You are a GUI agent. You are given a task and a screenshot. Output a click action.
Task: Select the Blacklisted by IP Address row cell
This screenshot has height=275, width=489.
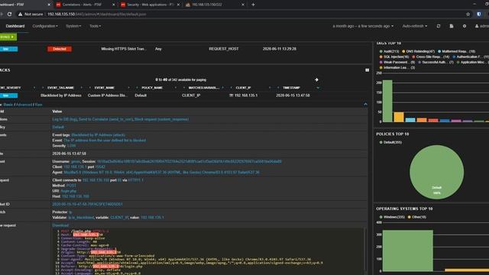61,95
